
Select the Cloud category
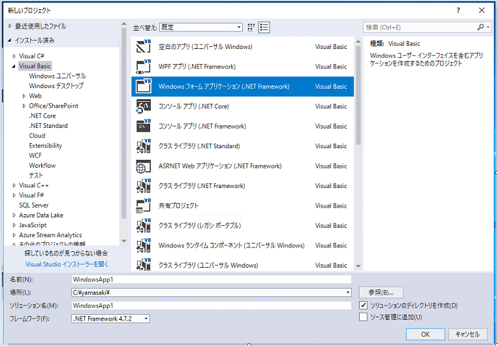pos(37,135)
